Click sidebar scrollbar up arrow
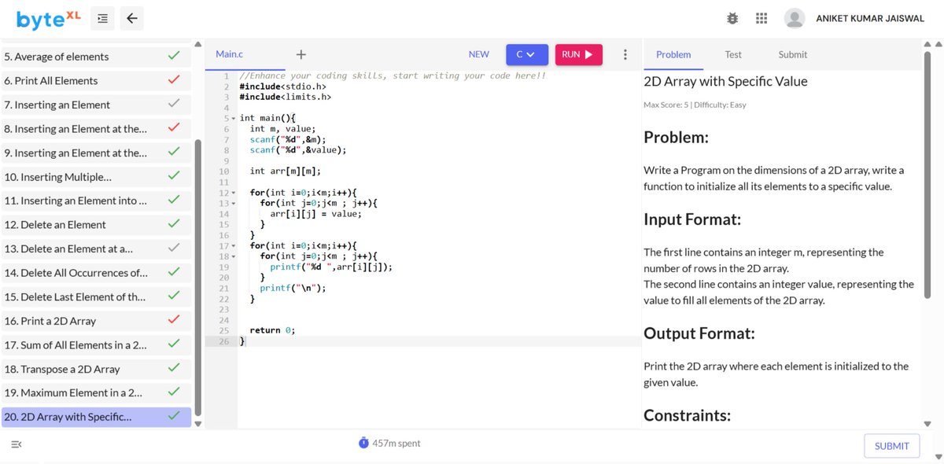The height and width of the screenshot is (464, 944). [x=198, y=43]
